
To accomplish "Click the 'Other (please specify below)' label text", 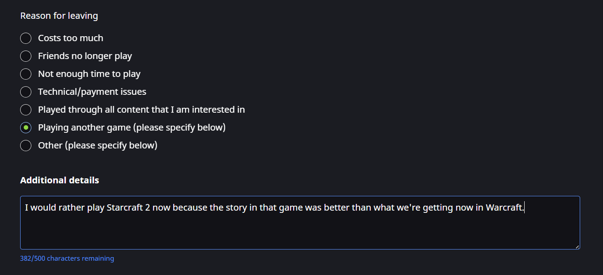I will coord(98,146).
